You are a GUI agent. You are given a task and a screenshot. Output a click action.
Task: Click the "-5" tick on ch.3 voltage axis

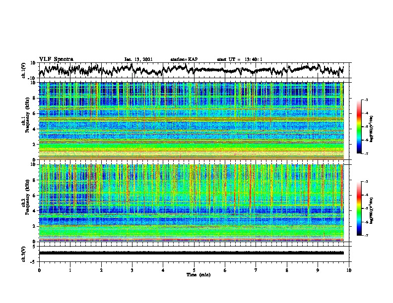click(x=33, y=262)
